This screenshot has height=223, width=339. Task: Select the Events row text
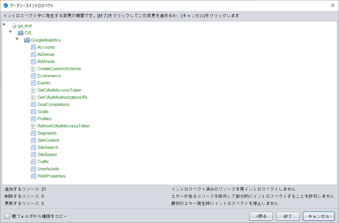[44, 83]
